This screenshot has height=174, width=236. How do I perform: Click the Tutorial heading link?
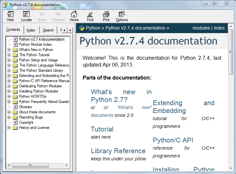(102, 129)
